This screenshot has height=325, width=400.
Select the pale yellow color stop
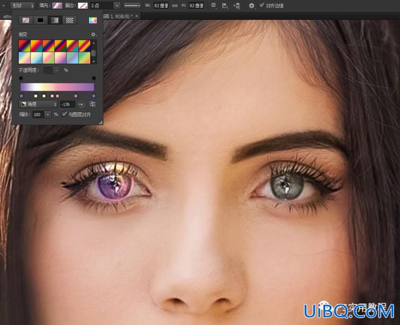(x=44, y=96)
